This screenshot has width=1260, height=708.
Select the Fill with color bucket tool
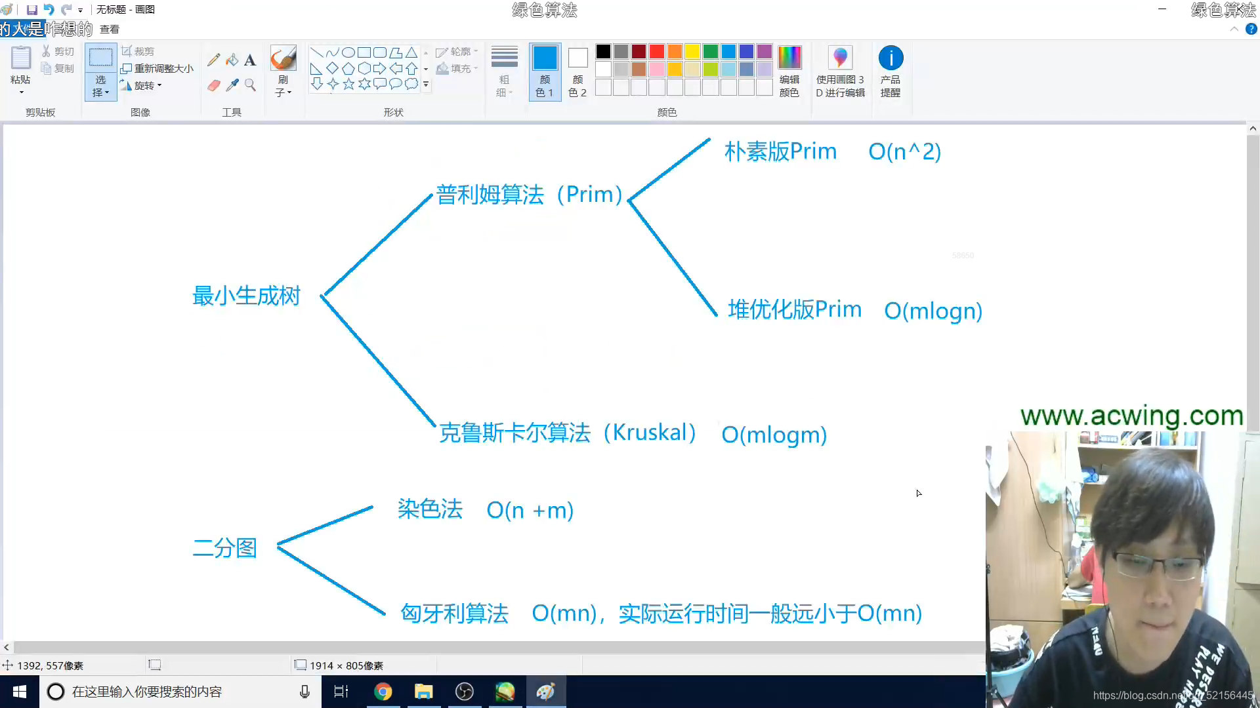tap(232, 60)
